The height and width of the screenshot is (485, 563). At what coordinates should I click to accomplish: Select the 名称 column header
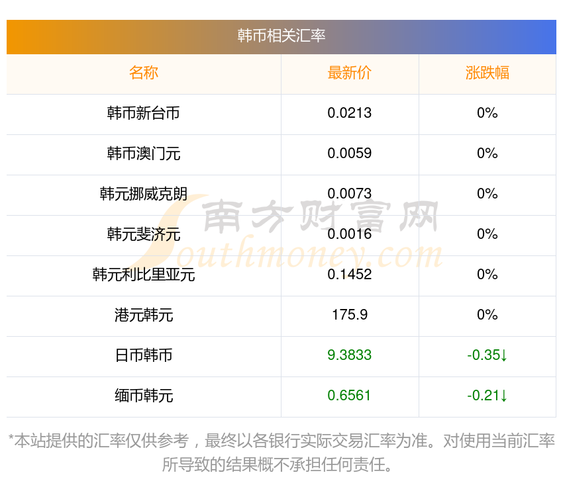(144, 73)
